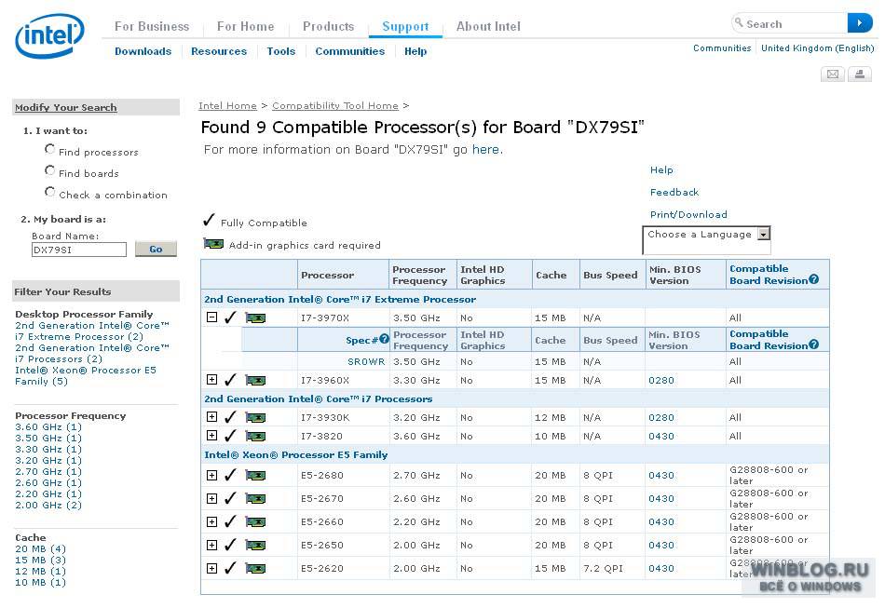Select the Find processors radio button
Image resolution: width=885 pixels, height=608 pixels.
[49, 149]
